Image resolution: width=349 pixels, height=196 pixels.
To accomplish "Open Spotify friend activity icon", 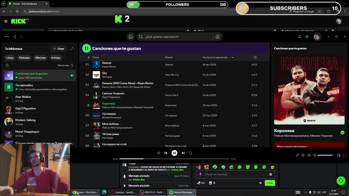I will [x=307, y=37].
